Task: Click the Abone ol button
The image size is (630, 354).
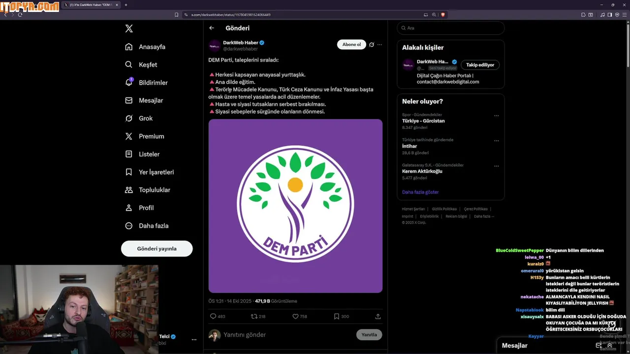Action: pos(351,45)
